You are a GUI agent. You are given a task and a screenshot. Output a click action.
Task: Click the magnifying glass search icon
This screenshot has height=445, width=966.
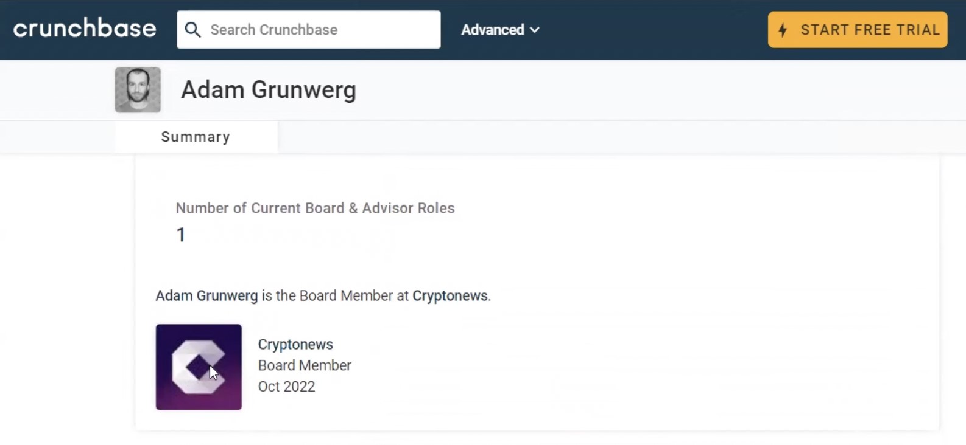[192, 30]
